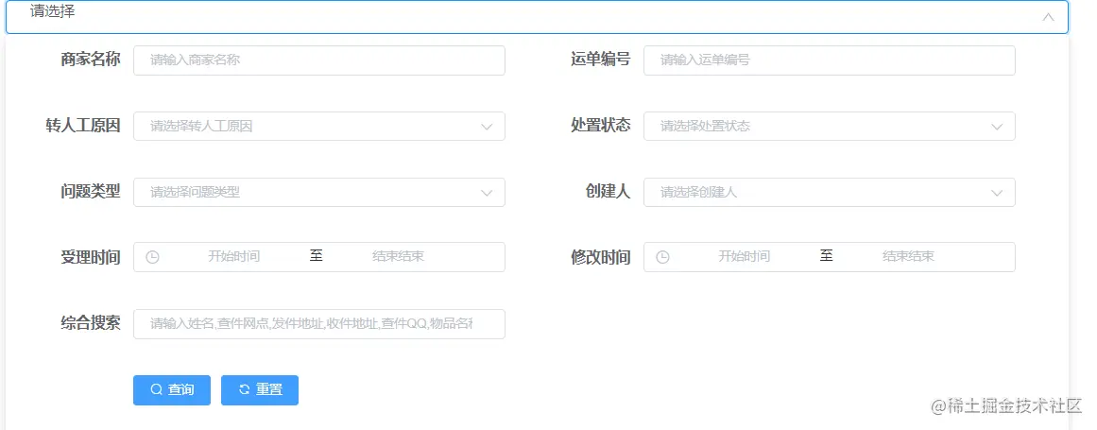Expand the 转人工原因 chevron arrow
The height and width of the screenshot is (430, 1097).
[x=487, y=127]
